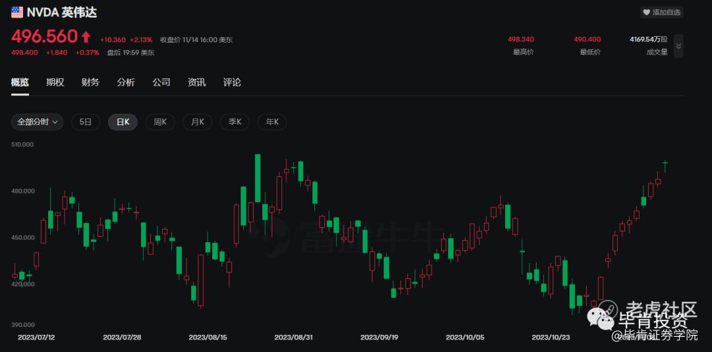712x352 pixels.
Task: Open the 公司 tab
Action: click(162, 82)
